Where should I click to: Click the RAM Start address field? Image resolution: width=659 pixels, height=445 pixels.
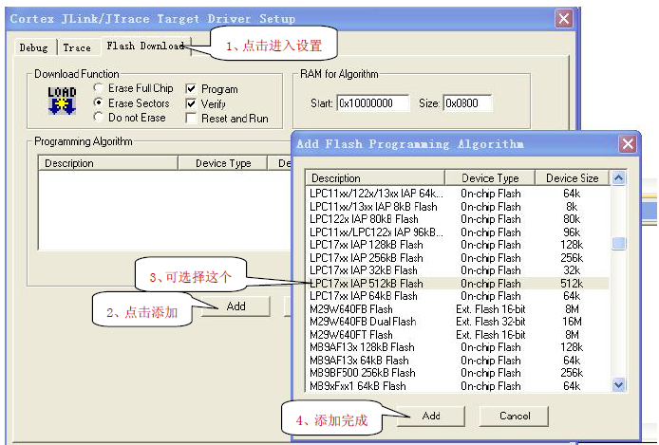coord(373,103)
